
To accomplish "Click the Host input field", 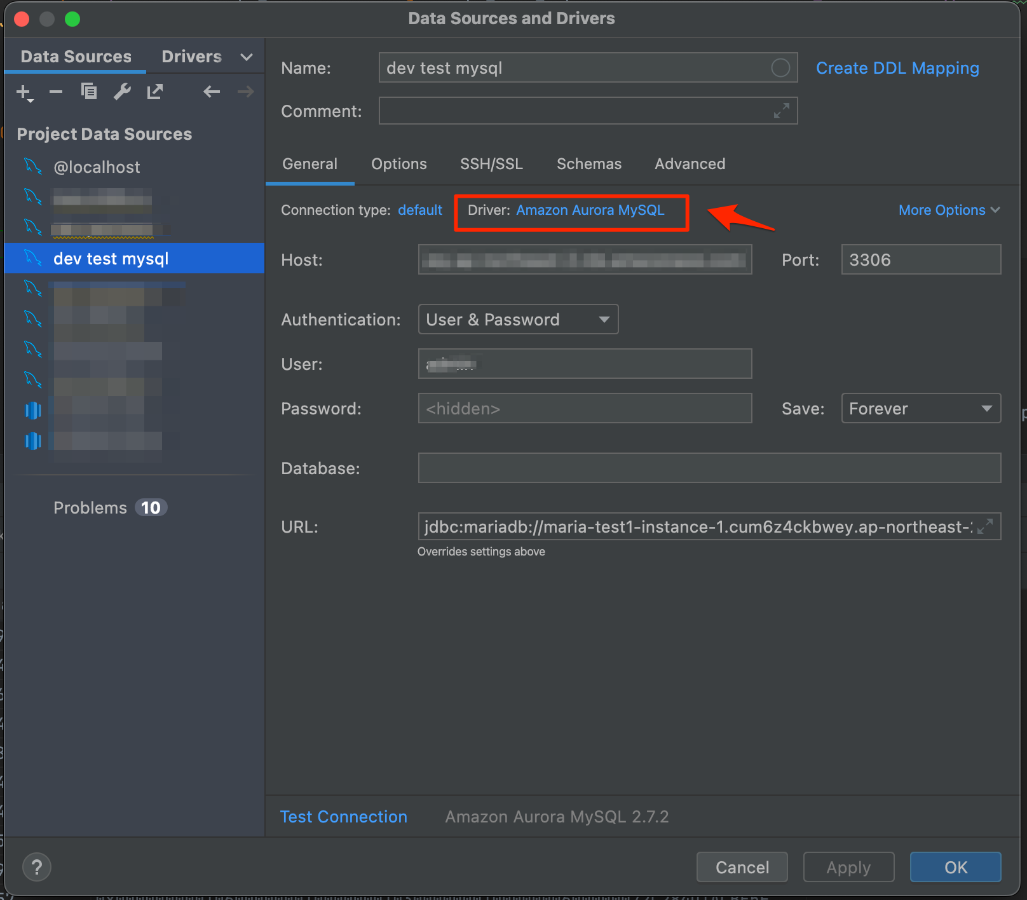I will [585, 259].
